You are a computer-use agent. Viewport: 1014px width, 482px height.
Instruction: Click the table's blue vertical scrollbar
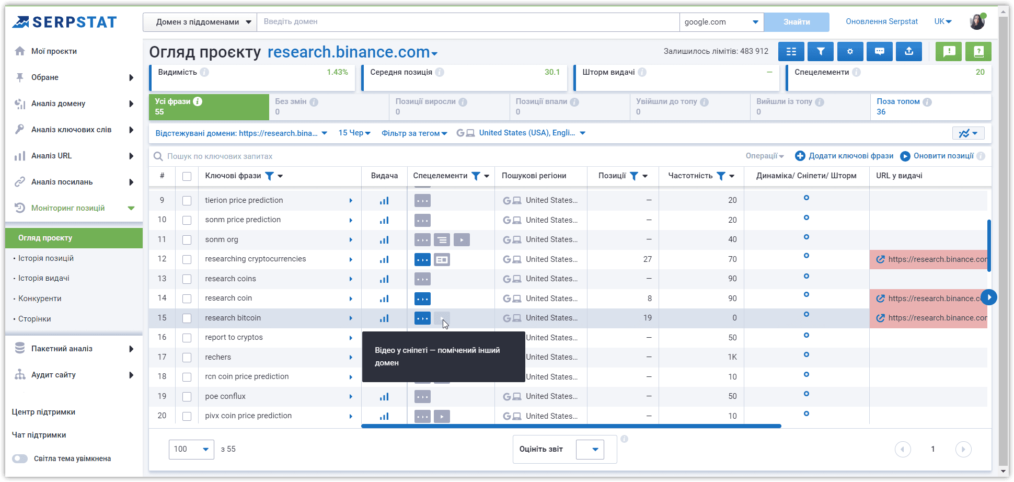[989, 246]
